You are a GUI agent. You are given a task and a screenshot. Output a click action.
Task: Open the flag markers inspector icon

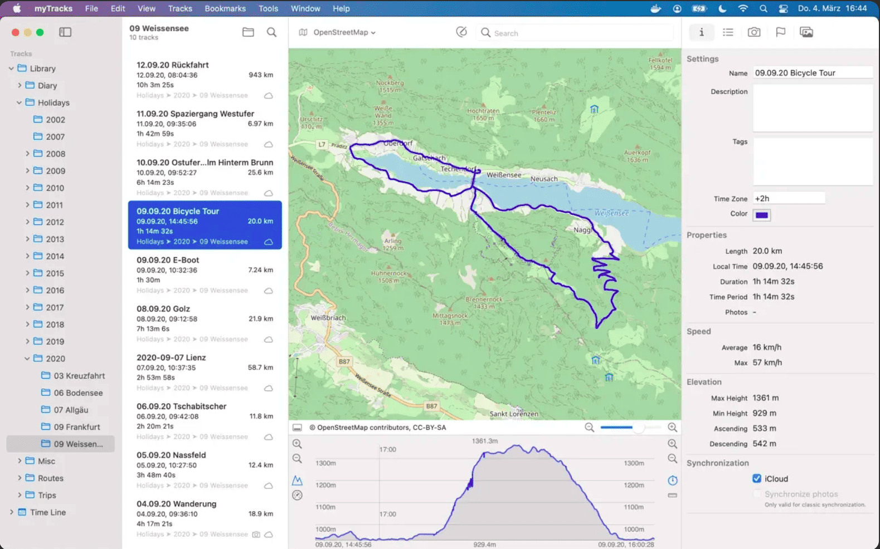coord(780,32)
